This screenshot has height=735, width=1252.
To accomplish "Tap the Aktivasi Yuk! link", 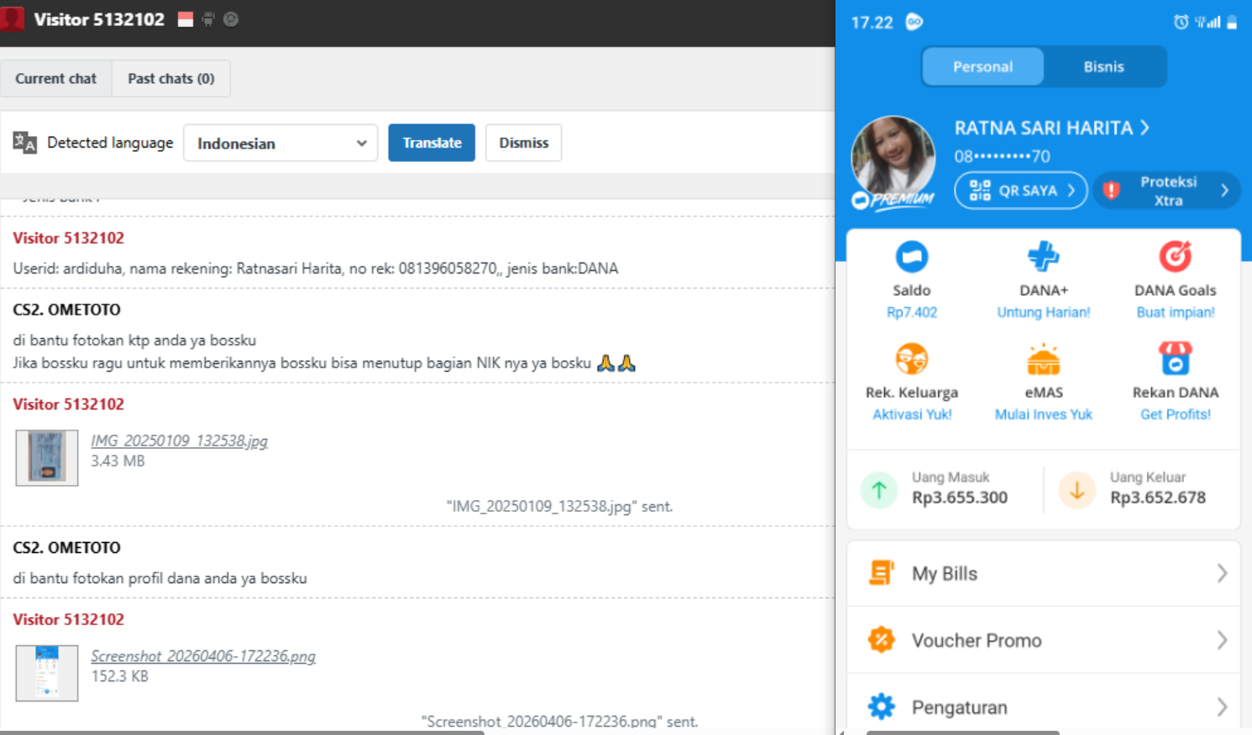I will pos(912,414).
